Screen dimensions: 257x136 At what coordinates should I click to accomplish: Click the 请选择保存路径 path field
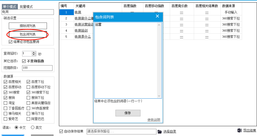tap(122, 131)
